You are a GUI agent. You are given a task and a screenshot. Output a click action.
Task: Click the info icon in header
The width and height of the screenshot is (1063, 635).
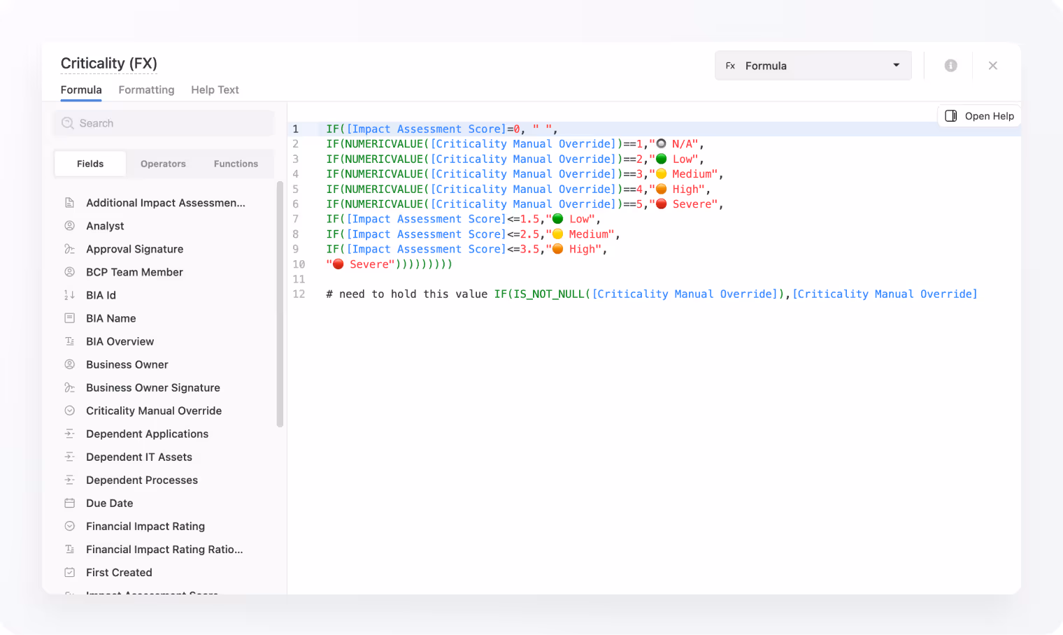click(950, 65)
